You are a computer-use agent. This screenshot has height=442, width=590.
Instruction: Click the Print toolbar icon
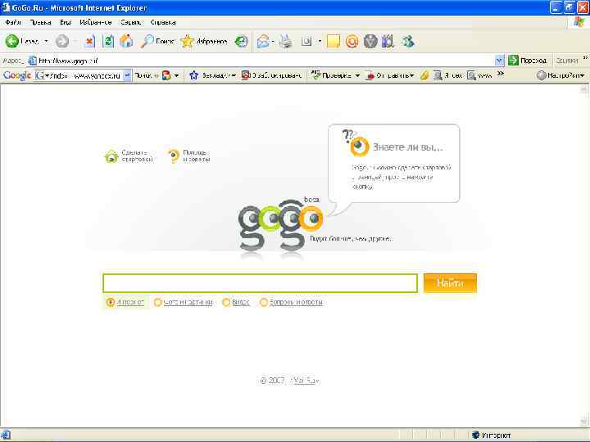[x=286, y=42]
